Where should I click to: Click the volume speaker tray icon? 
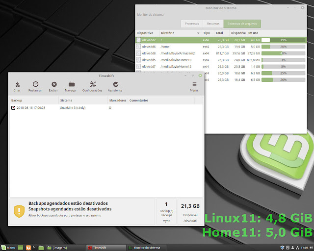311,248
